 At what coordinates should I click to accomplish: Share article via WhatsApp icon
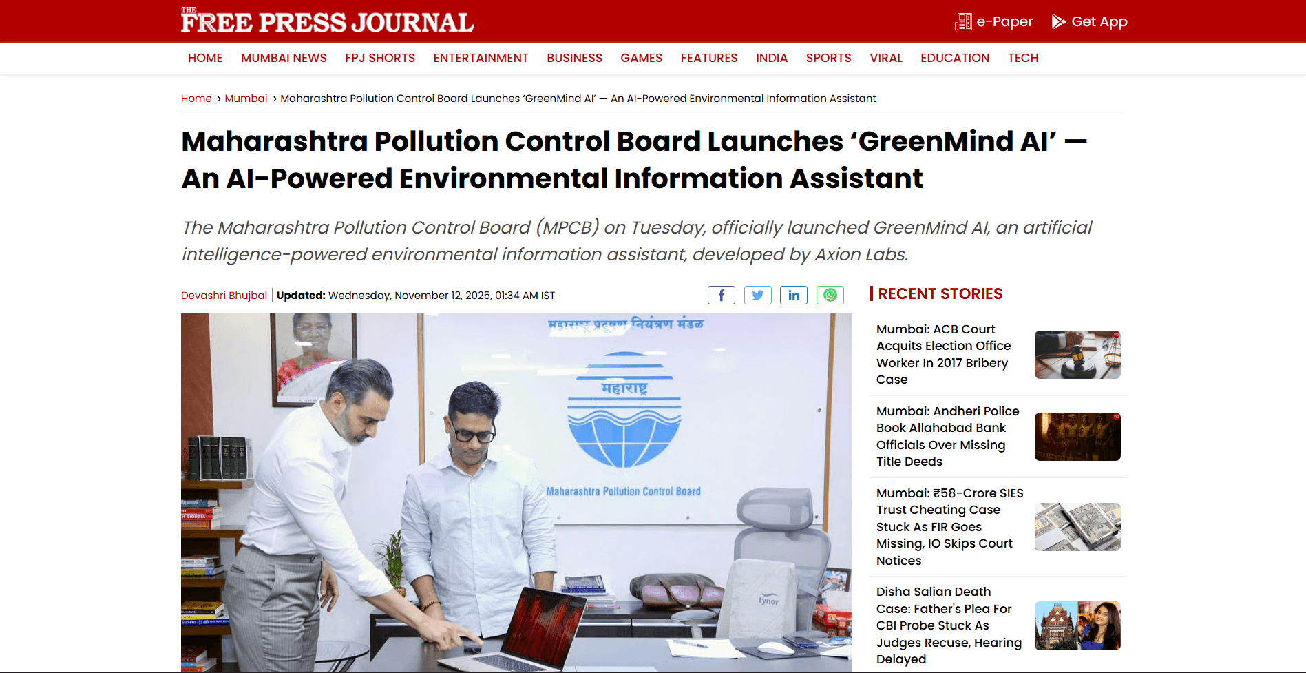830,295
